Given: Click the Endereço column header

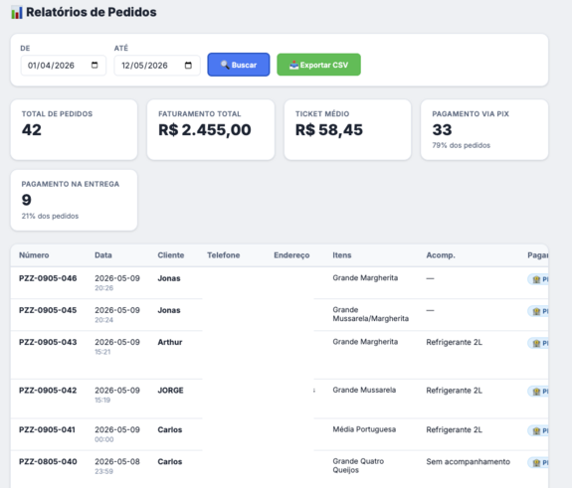Looking at the screenshot, I should point(291,255).
